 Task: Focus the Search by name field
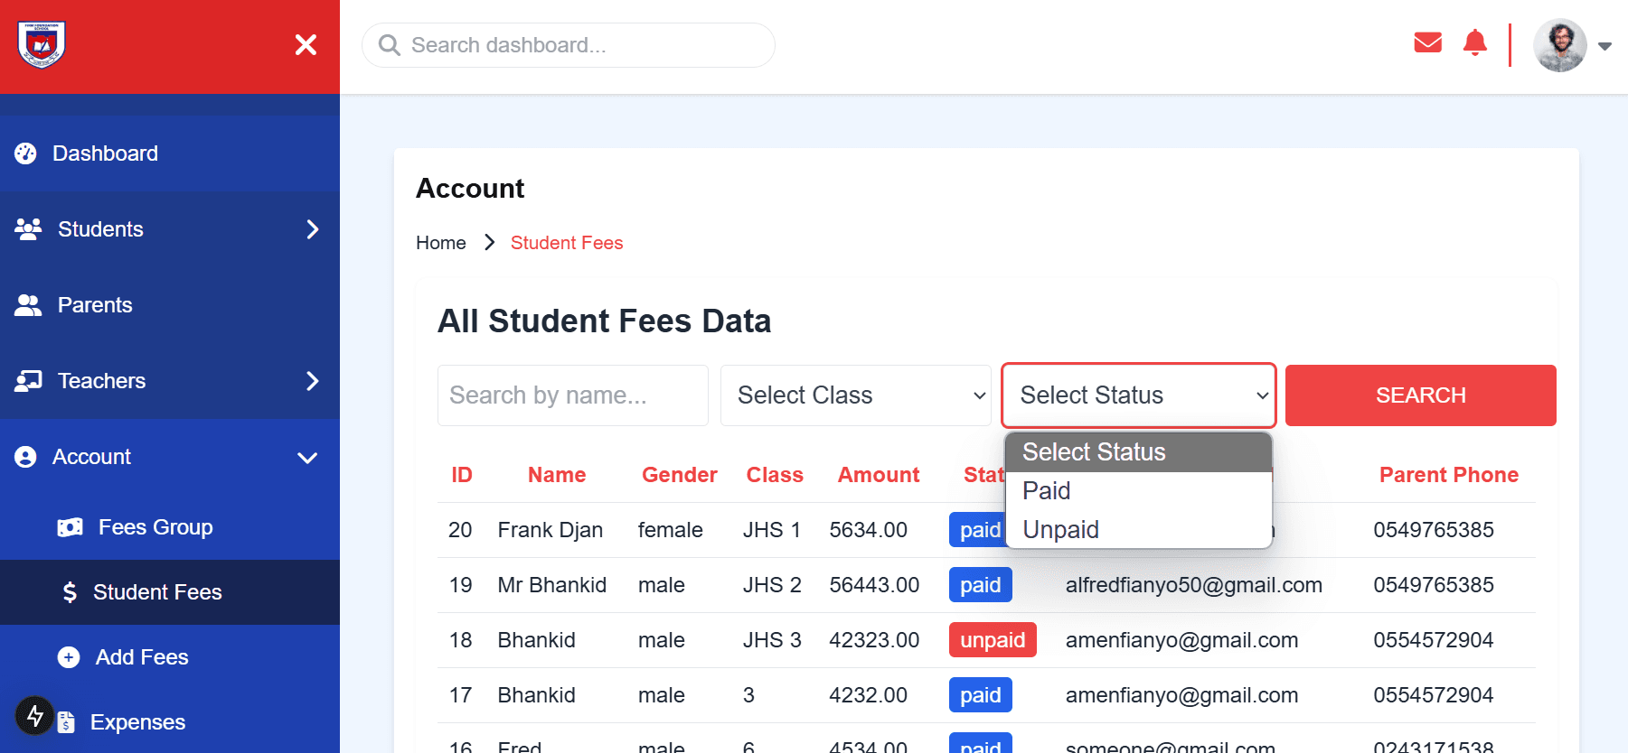click(x=572, y=395)
